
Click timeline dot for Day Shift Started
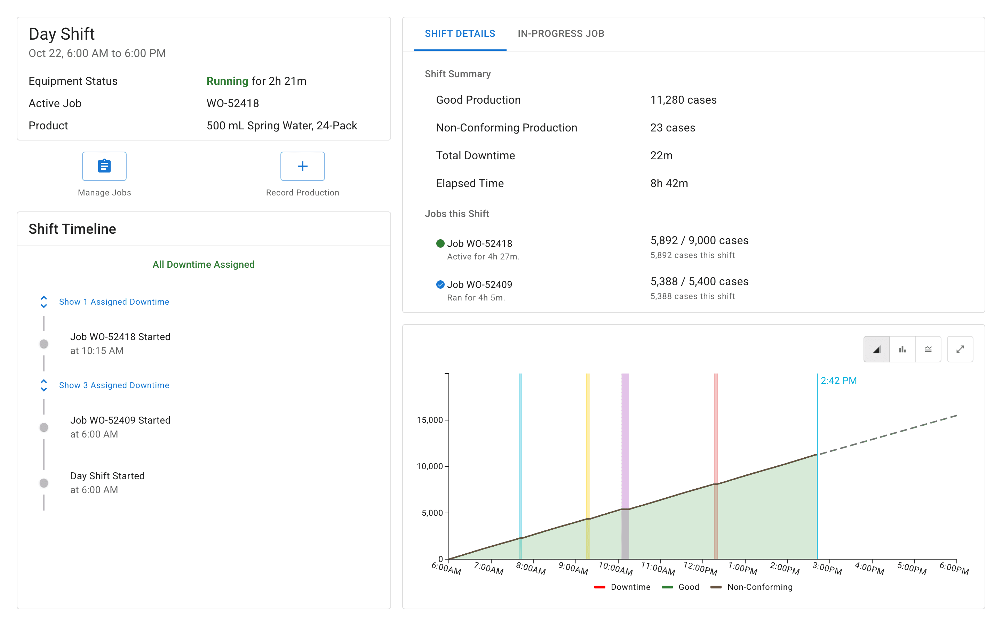click(x=43, y=483)
